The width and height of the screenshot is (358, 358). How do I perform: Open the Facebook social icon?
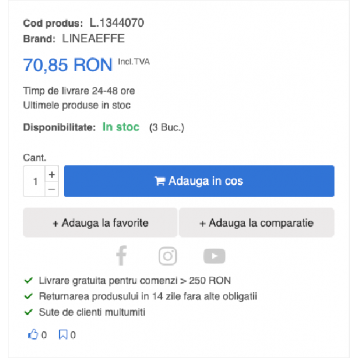tap(121, 256)
